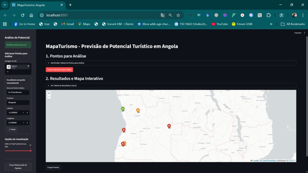Expand Ver/Ocultar Tabela de Pontos para Análise
This screenshot has height=173, width=308.
171,63
